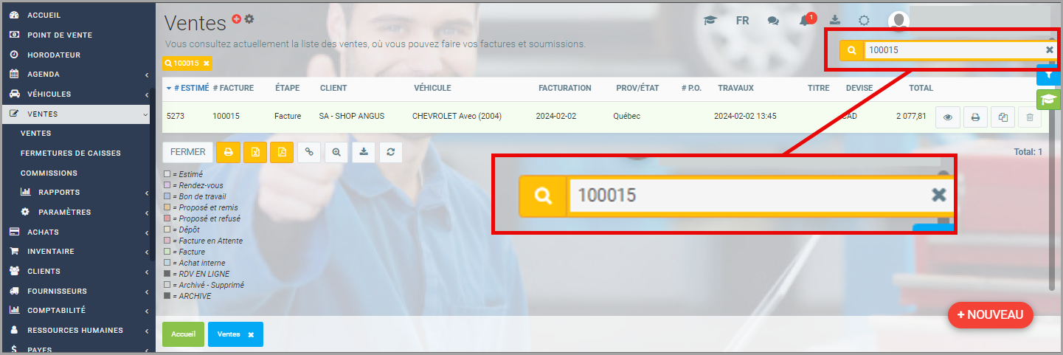1063x355 pixels.
Task: Click the red plus icon beside Ventes title
Action: click(237, 18)
